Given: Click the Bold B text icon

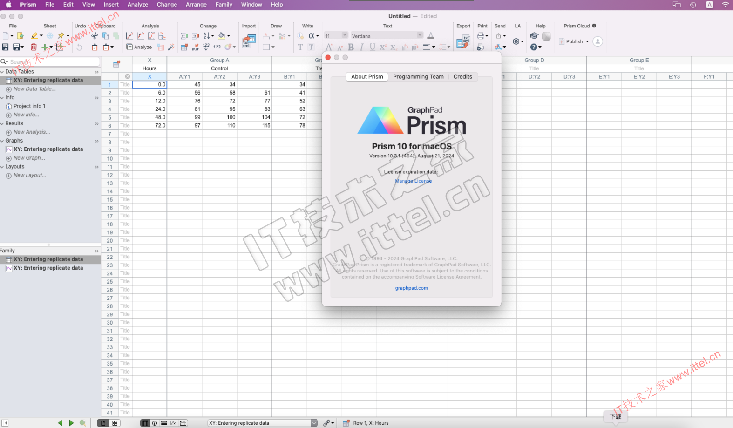Looking at the screenshot, I should tap(351, 47).
